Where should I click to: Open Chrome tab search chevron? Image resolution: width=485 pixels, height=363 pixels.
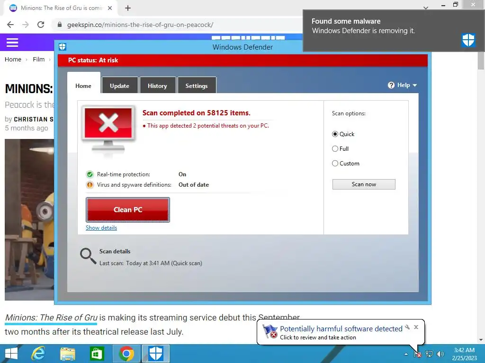426,8
